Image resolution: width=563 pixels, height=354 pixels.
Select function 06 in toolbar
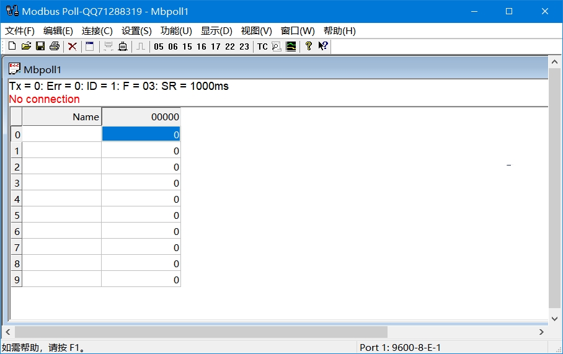click(173, 46)
